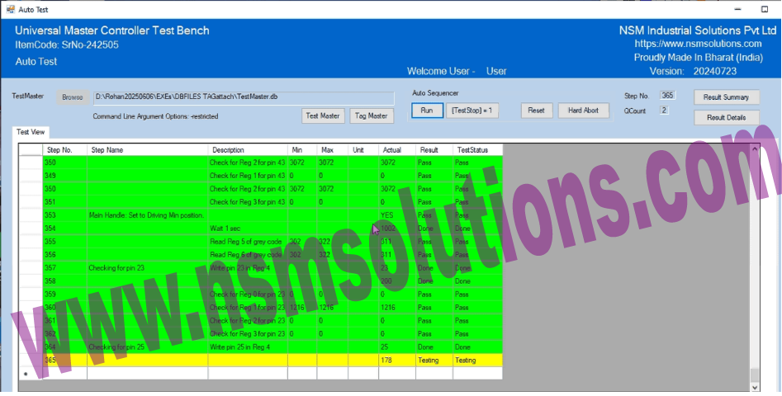The height and width of the screenshot is (396, 782).
Task: Sort by the Step Name column header
Action: [x=147, y=150]
